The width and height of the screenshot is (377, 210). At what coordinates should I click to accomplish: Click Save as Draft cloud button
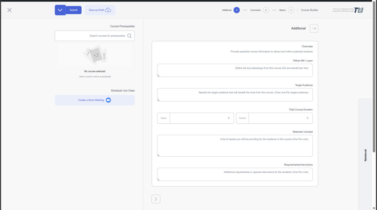point(100,10)
